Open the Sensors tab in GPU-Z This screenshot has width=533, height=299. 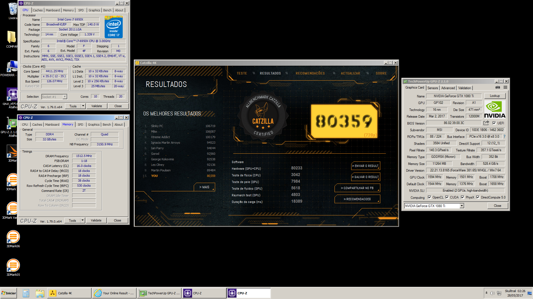coord(433,88)
